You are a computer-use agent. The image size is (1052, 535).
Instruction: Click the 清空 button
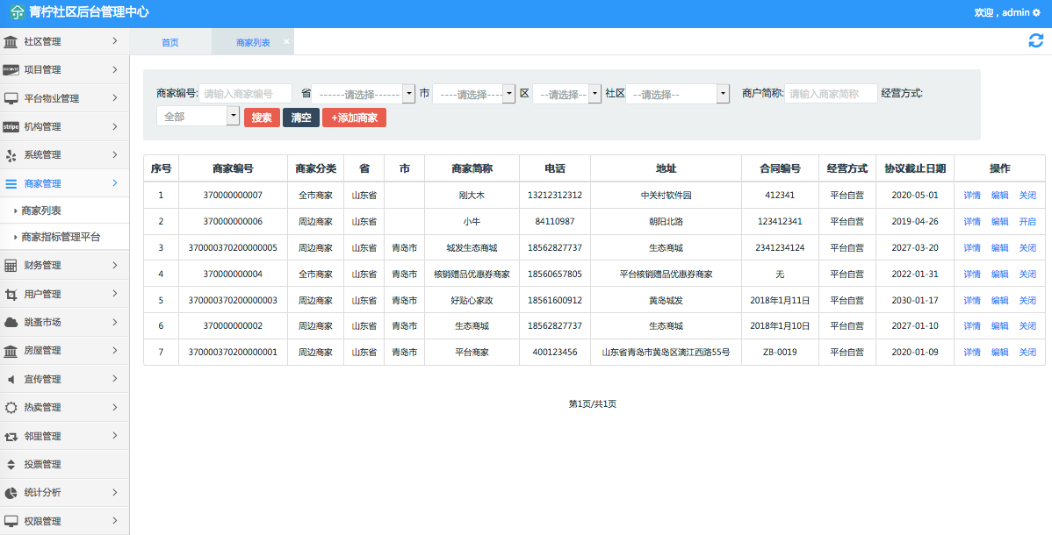301,118
